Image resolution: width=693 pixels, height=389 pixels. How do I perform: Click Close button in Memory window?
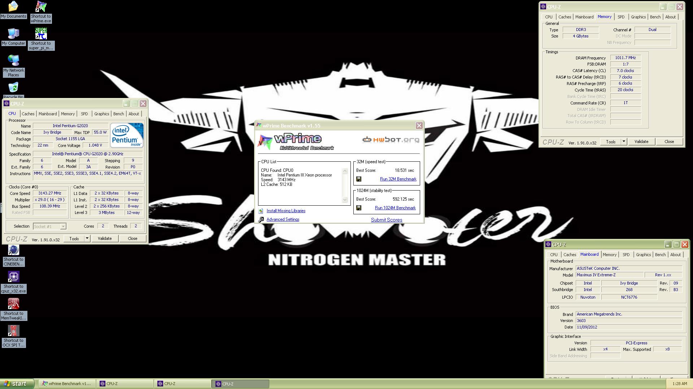(669, 142)
